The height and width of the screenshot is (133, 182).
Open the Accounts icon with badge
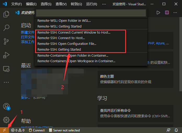(x=7, y=107)
